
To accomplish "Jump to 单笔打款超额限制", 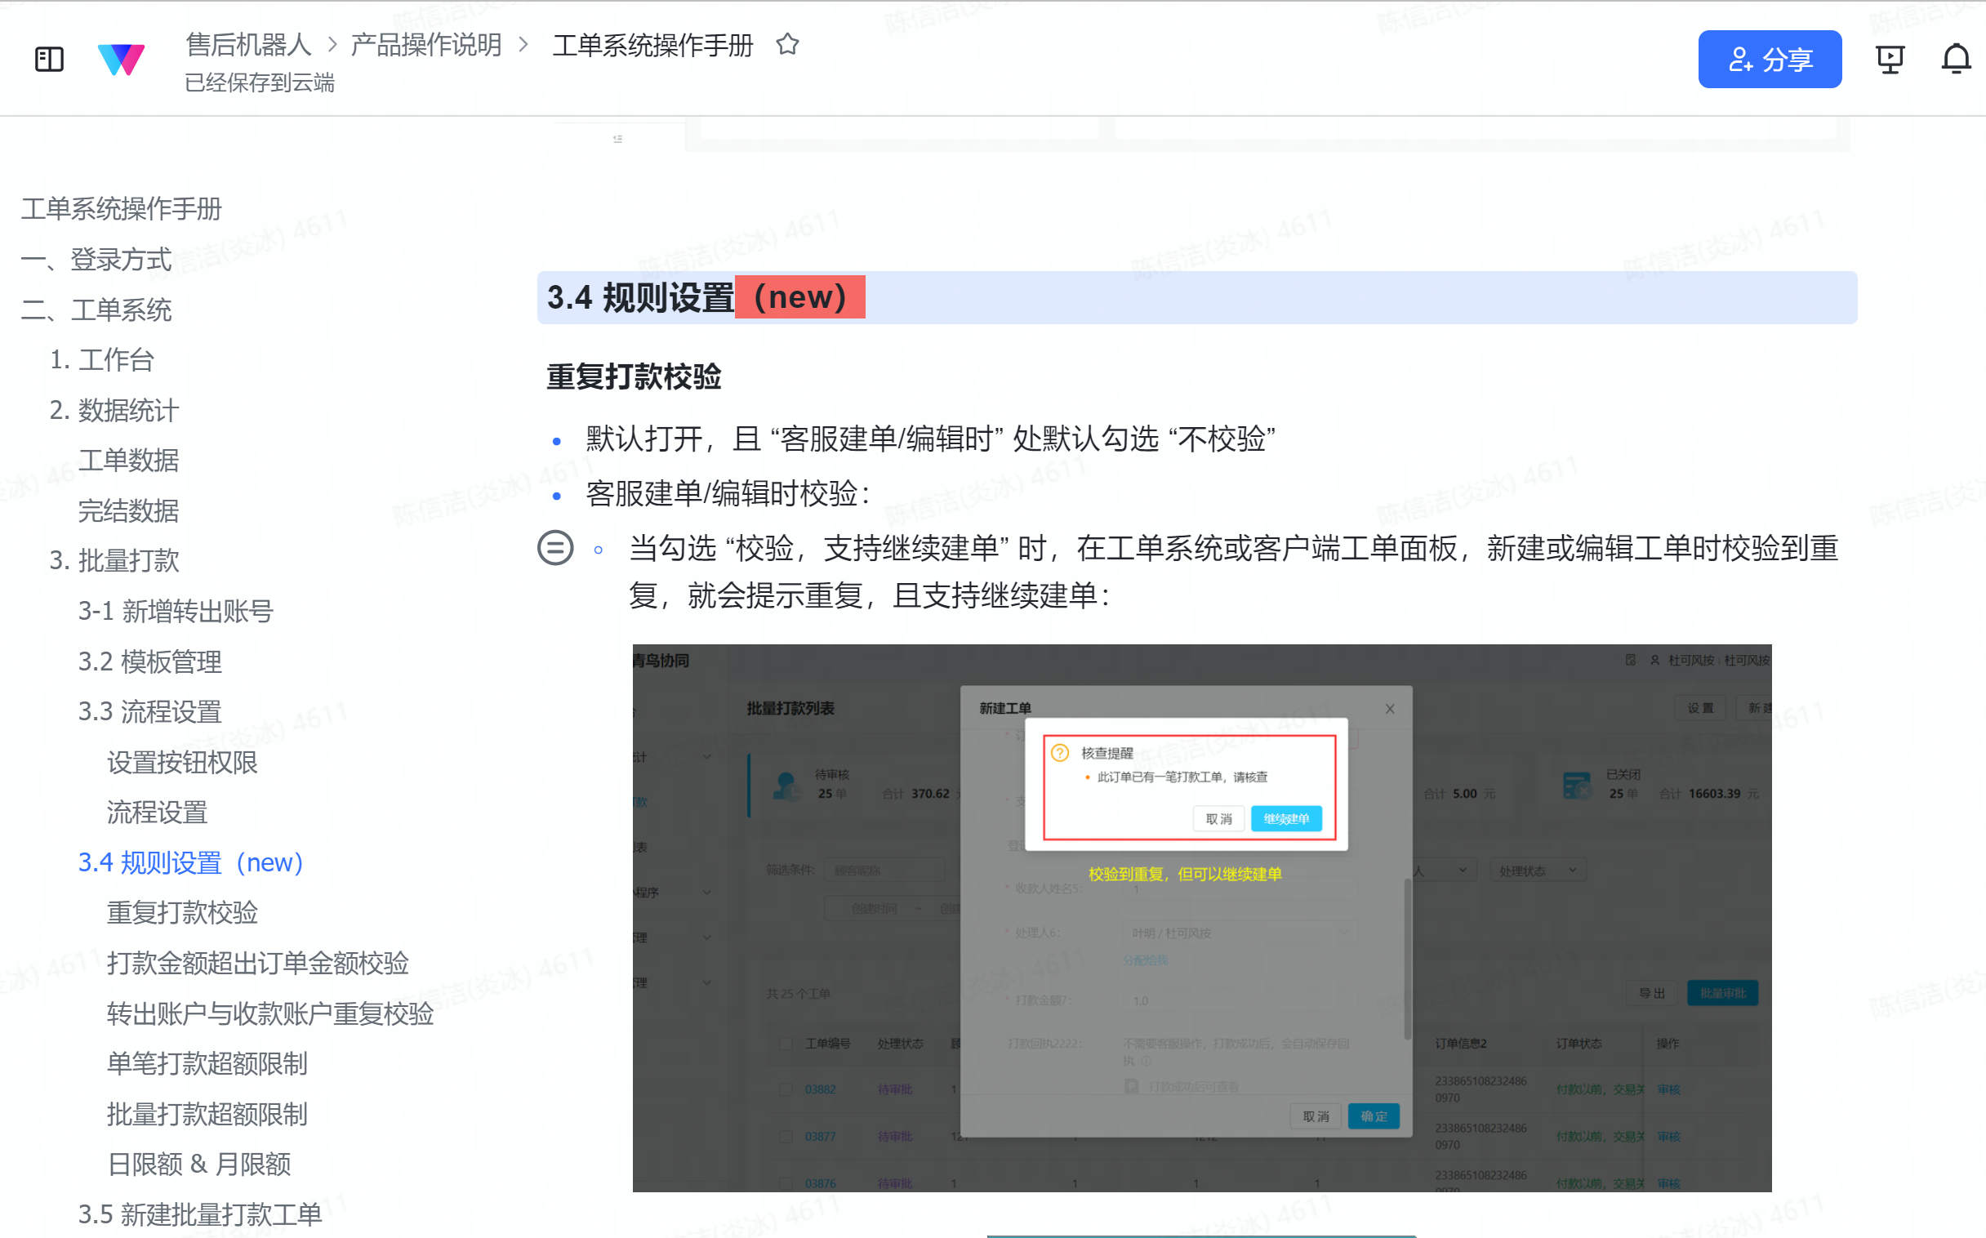I will click(x=207, y=1064).
